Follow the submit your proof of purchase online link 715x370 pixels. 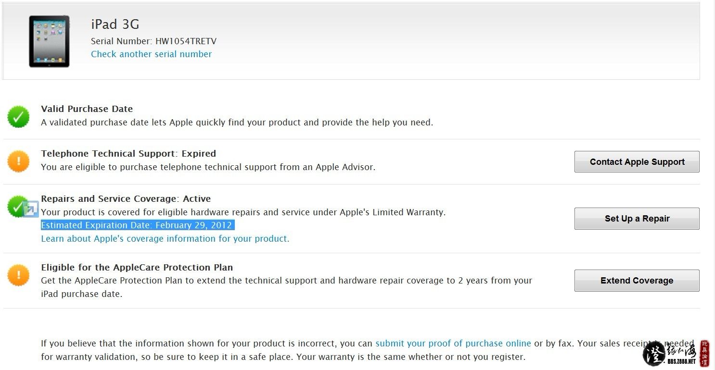tap(453, 344)
